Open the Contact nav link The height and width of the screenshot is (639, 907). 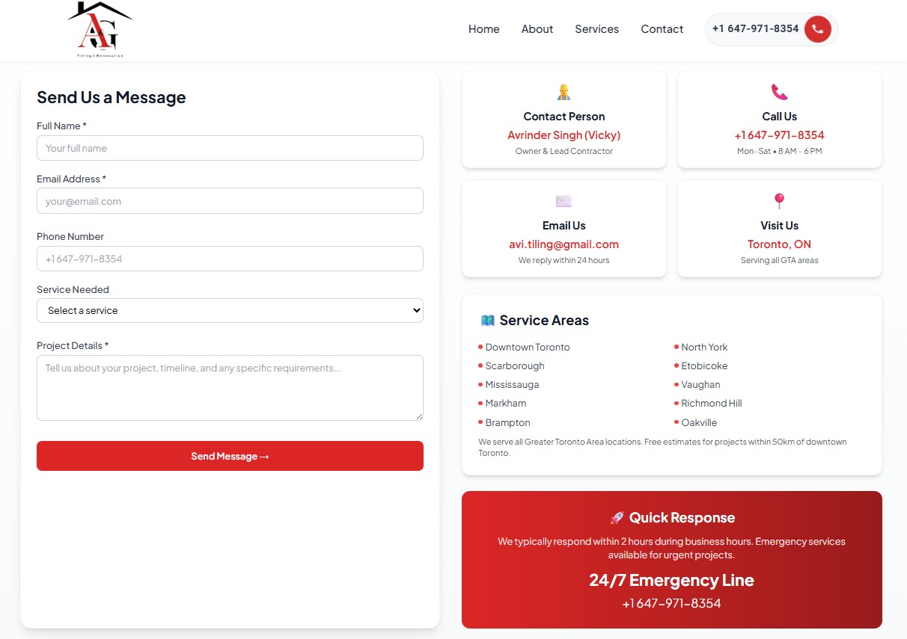662,29
